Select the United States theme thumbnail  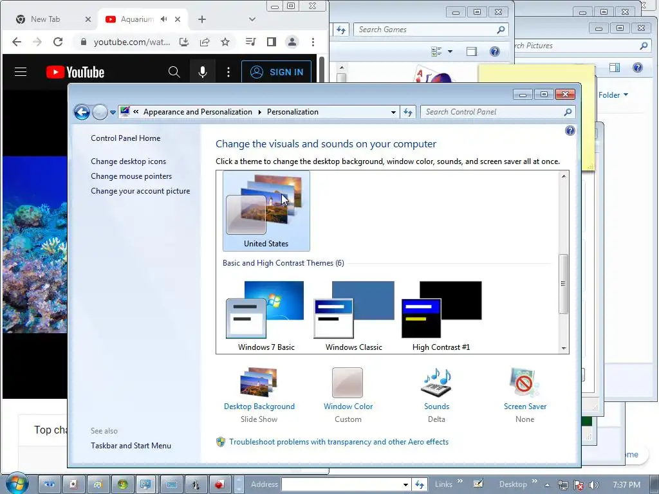(266, 210)
